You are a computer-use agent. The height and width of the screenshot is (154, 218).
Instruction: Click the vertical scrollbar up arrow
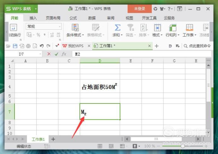pyautogui.click(x=209, y=65)
